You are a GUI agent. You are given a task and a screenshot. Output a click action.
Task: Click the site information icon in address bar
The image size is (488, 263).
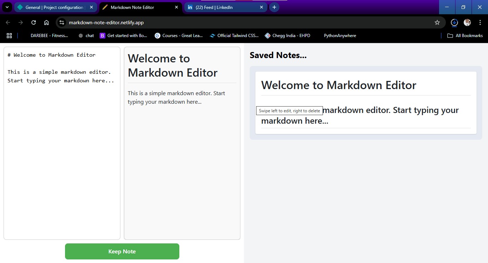click(x=61, y=22)
